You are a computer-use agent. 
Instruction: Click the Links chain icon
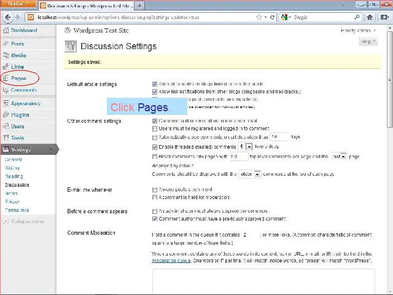click(6, 67)
